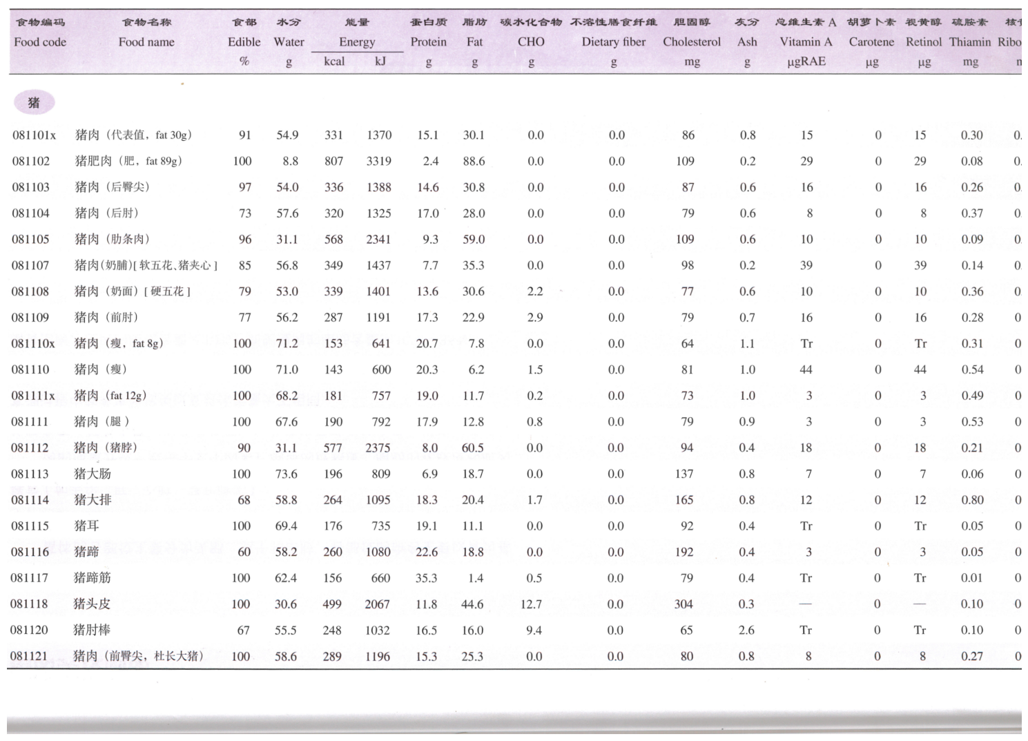Select the thiamin value 0.80 for 猪大排
Viewport: 1028px width, 741px height.
[972, 500]
